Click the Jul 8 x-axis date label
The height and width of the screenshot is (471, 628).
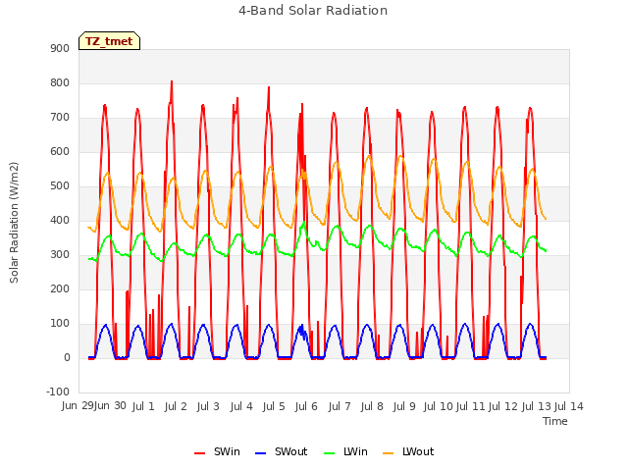coord(372,406)
